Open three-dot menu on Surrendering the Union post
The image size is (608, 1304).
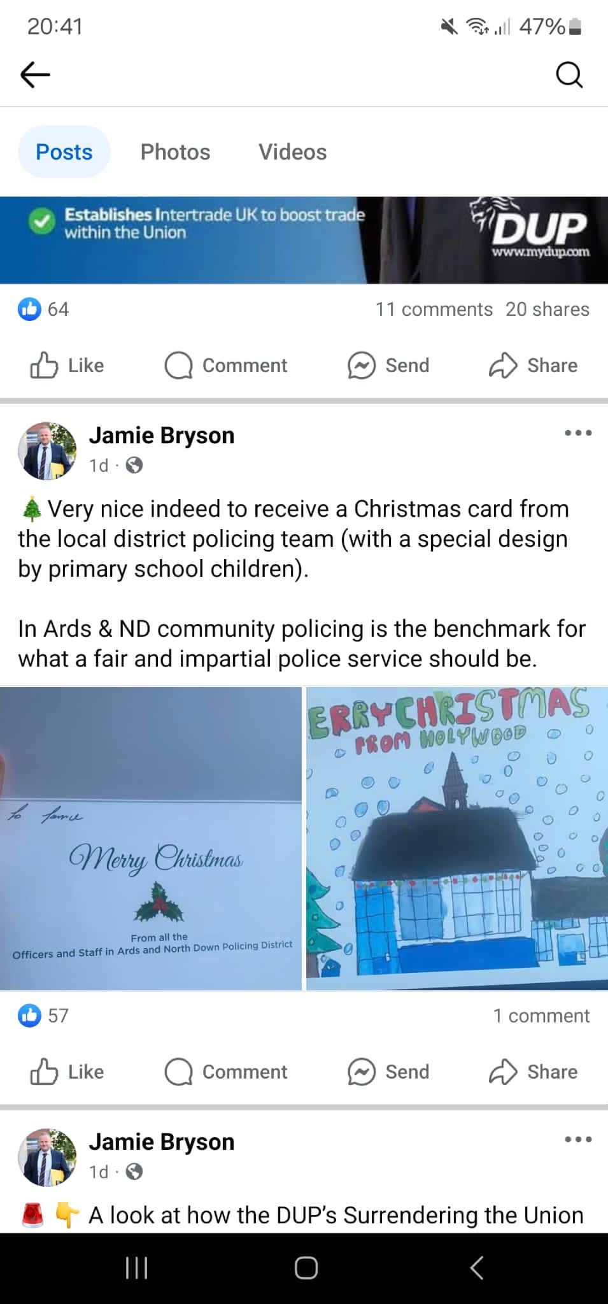point(578,1139)
